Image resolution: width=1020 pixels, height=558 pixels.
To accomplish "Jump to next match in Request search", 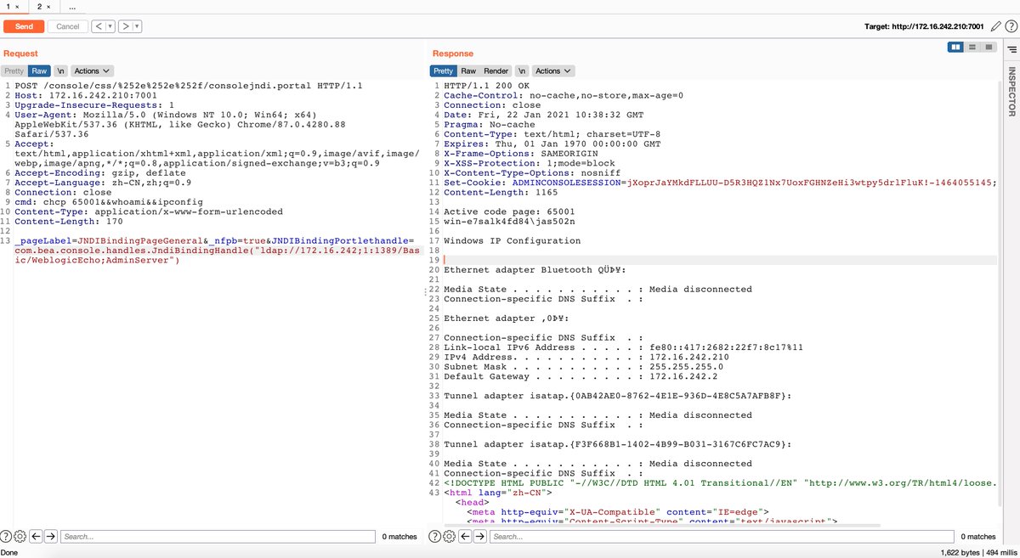I will [51, 536].
